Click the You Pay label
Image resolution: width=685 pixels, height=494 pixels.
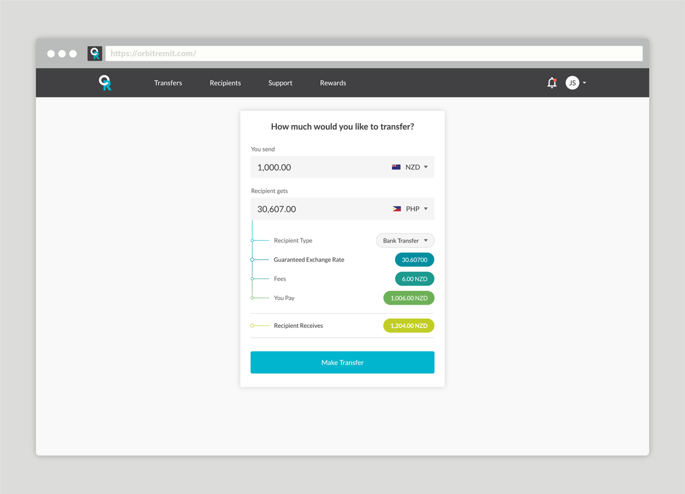click(284, 298)
